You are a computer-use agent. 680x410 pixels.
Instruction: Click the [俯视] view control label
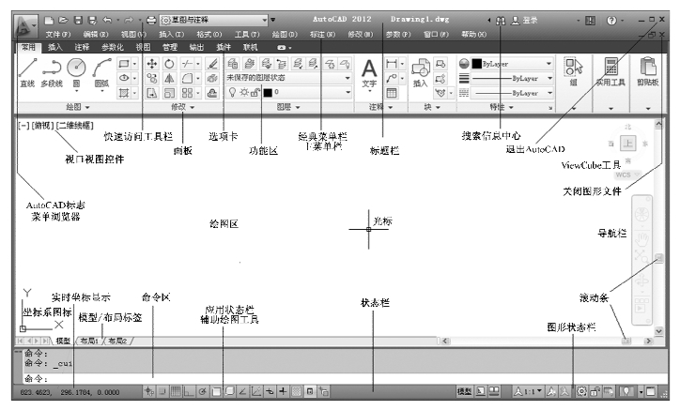tap(42, 126)
